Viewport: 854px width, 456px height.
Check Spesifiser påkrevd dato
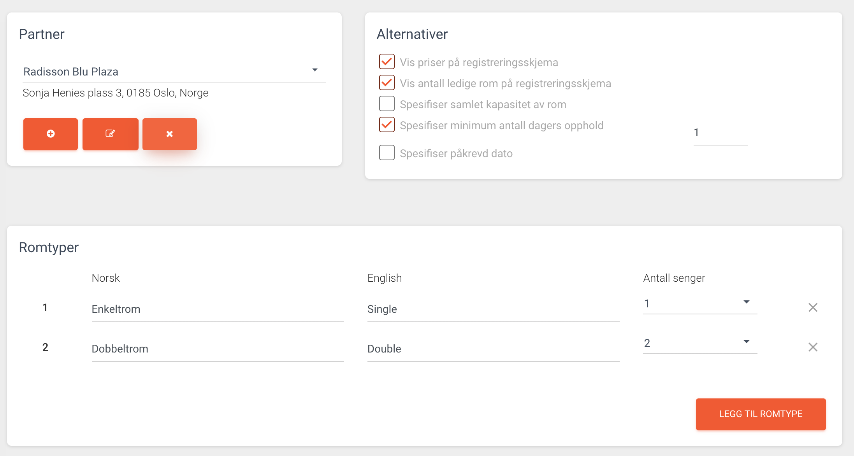[x=387, y=153]
